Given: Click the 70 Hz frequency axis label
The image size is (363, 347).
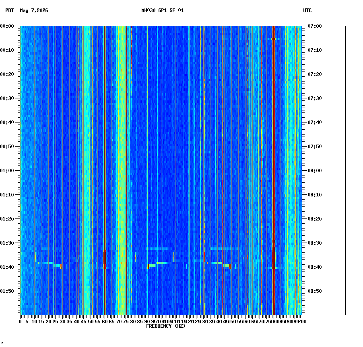Looking at the screenshot, I should [x=119, y=322].
